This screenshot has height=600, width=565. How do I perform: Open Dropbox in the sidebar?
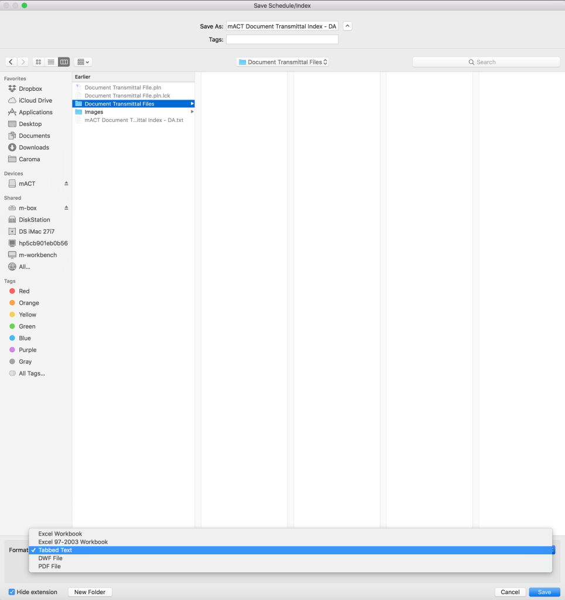coord(30,88)
